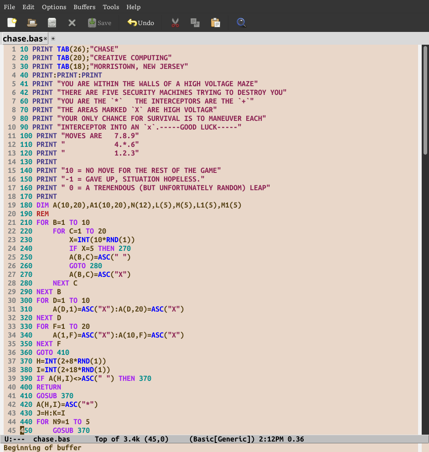This screenshot has width=429, height=452.
Task: Click "MORRISTOWN, NEW JERSEY" string
Action: click(139, 67)
